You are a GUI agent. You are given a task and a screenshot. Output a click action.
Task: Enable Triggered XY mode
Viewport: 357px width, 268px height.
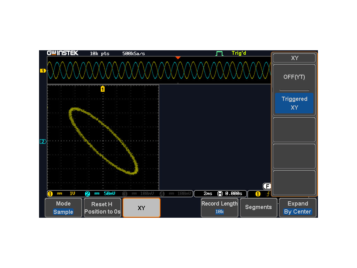pyautogui.click(x=294, y=103)
